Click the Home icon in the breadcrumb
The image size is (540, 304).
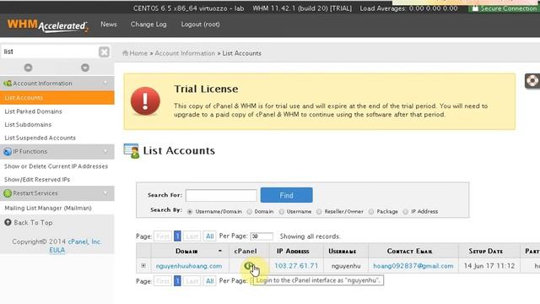point(126,53)
